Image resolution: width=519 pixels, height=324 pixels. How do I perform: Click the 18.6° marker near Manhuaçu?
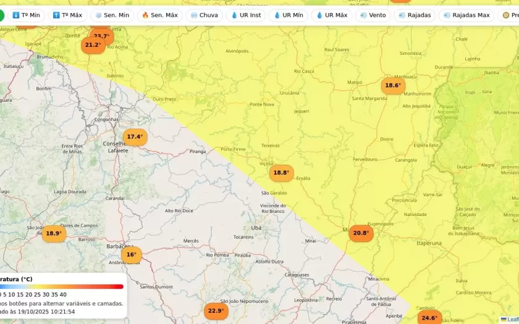click(x=393, y=86)
